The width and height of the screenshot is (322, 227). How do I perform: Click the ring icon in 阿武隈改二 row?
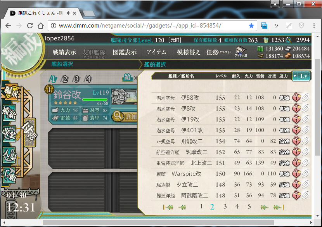click(x=305, y=195)
